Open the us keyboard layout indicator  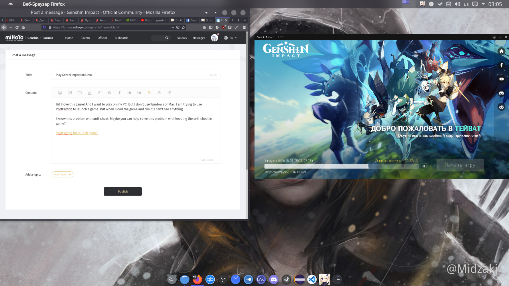click(466, 4)
